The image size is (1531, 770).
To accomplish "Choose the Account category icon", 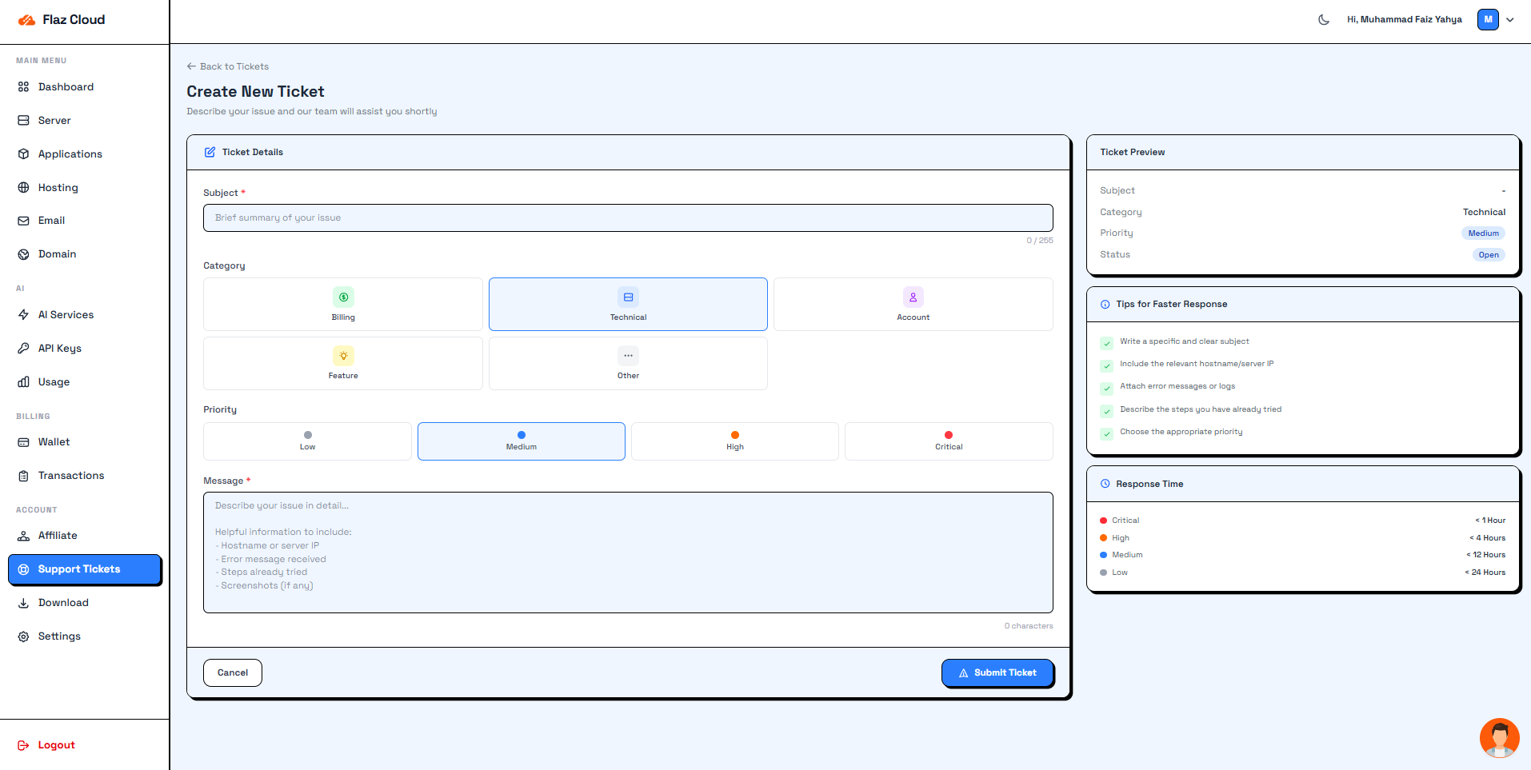I will pyautogui.click(x=913, y=297).
